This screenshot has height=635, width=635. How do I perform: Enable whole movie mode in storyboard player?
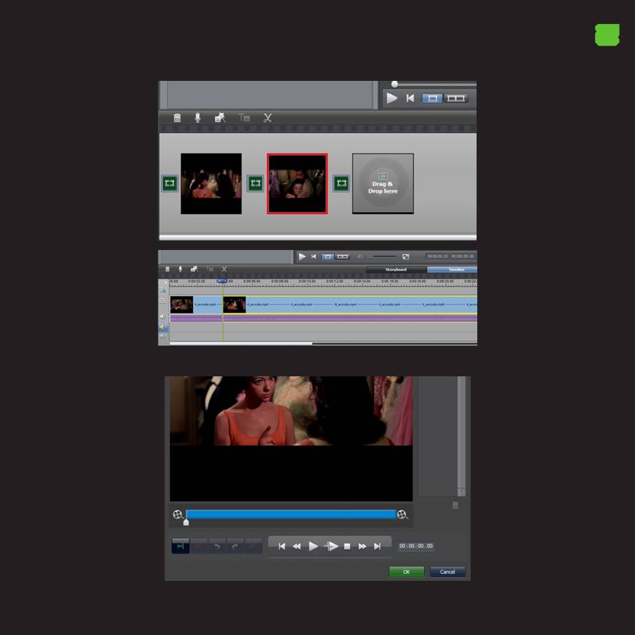pyautogui.click(x=456, y=98)
